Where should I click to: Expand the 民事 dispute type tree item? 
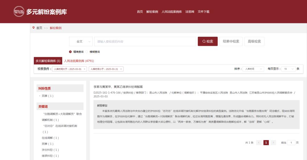coord(40,96)
